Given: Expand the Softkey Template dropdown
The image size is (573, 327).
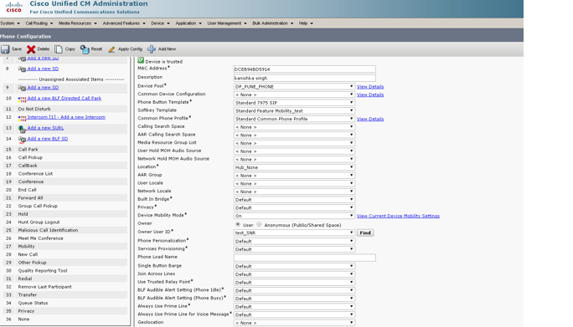Looking at the screenshot, I should coord(294,110).
